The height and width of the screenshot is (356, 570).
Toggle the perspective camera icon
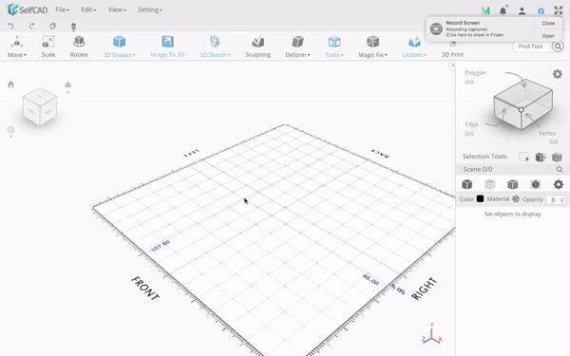point(67,85)
